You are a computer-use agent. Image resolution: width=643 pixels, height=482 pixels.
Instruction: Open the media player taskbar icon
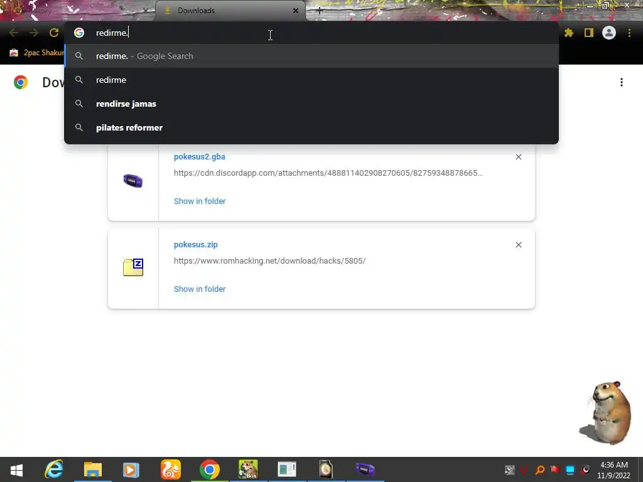(131, 469)
